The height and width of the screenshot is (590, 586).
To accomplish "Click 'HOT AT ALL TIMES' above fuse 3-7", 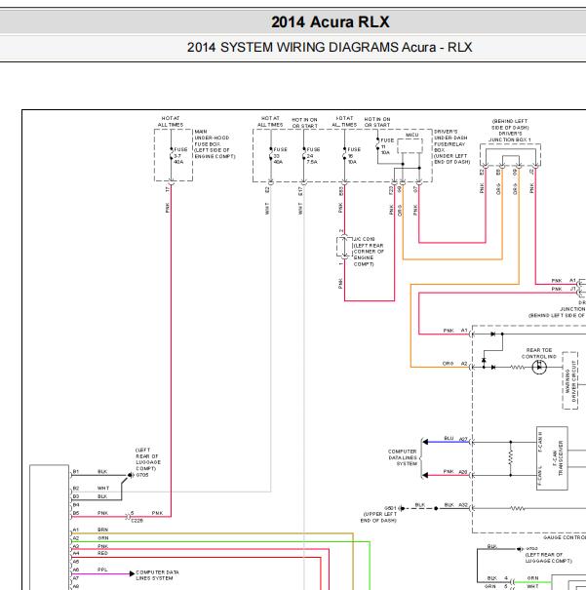I will pos(171,121).
